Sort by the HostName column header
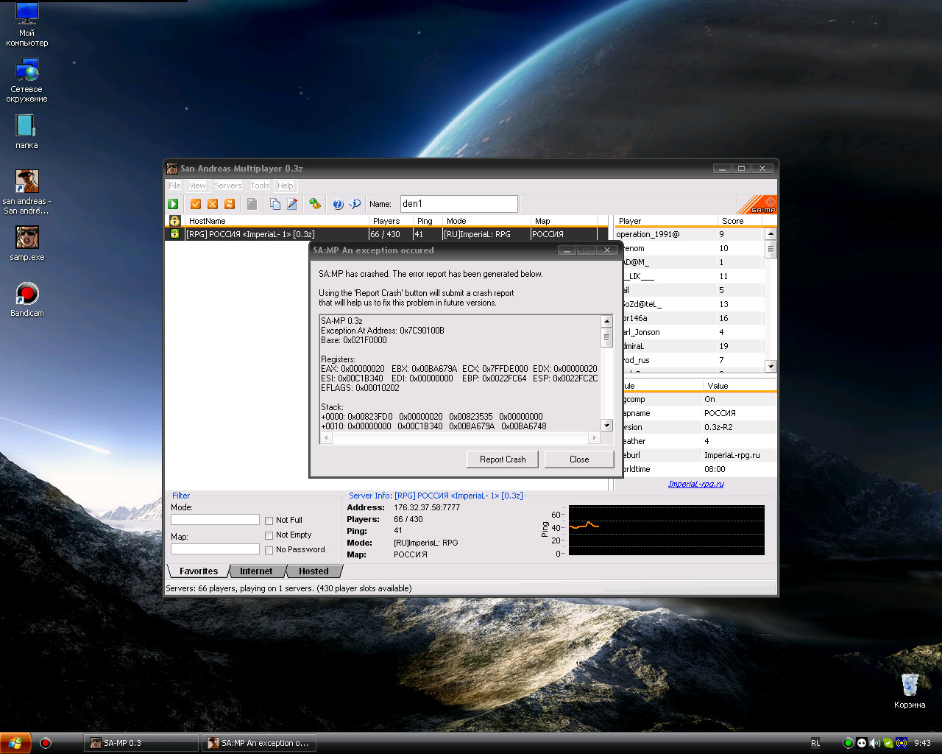The height and width of the screenshot is (754, 942). [x=277, y=221]
